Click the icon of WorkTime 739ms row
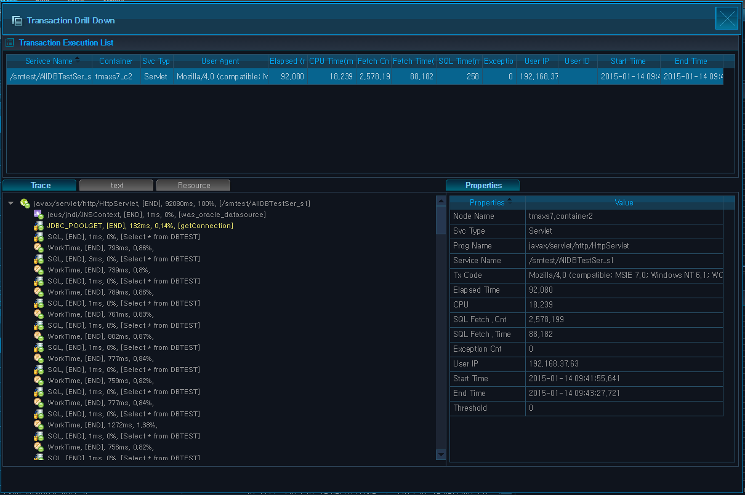This screenshot has width=745, height=495. [x=38, y=270]
